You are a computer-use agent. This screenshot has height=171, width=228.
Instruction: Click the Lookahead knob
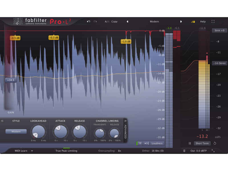click(38, 132)
